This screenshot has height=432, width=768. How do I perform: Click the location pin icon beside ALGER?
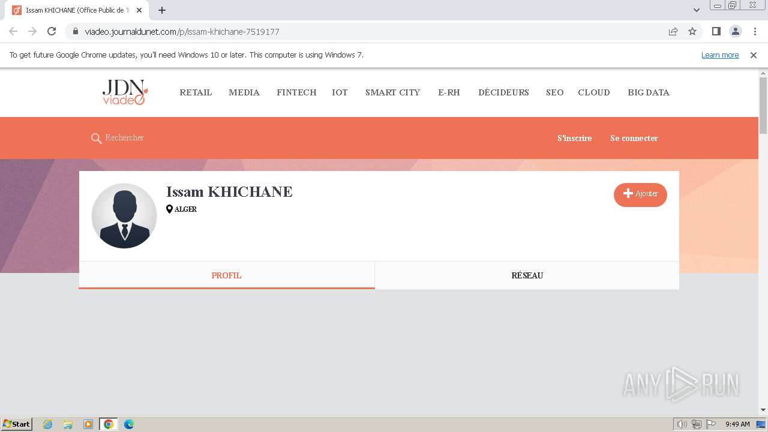coord(169,209)
